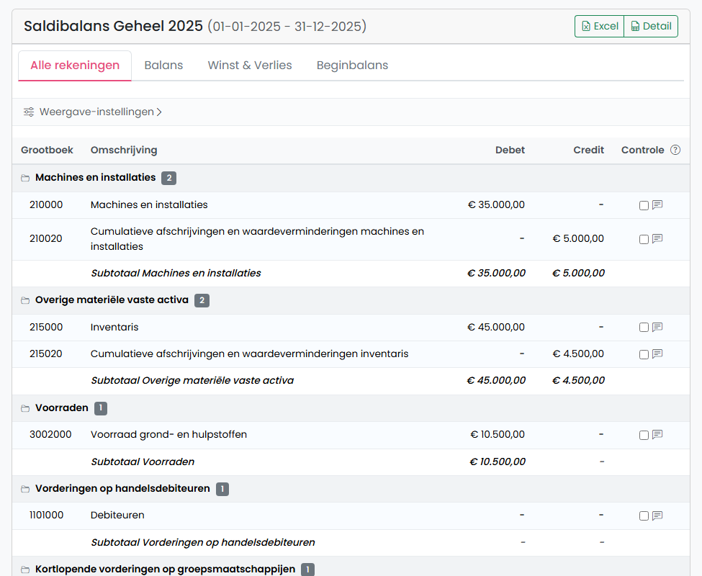The image size is (702, 576).
Task: Check the Controle box for account 215020
Action: point(644,354)
